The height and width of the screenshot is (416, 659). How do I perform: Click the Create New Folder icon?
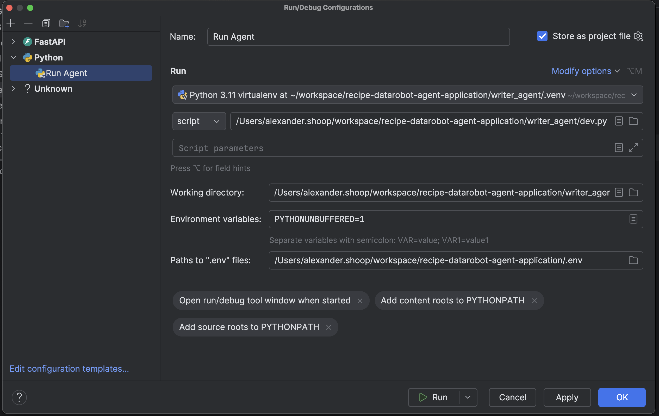click(x=64, y=23)
